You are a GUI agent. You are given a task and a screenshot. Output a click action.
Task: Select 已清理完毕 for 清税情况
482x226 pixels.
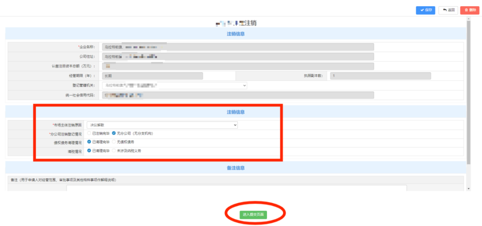(89, 151)
